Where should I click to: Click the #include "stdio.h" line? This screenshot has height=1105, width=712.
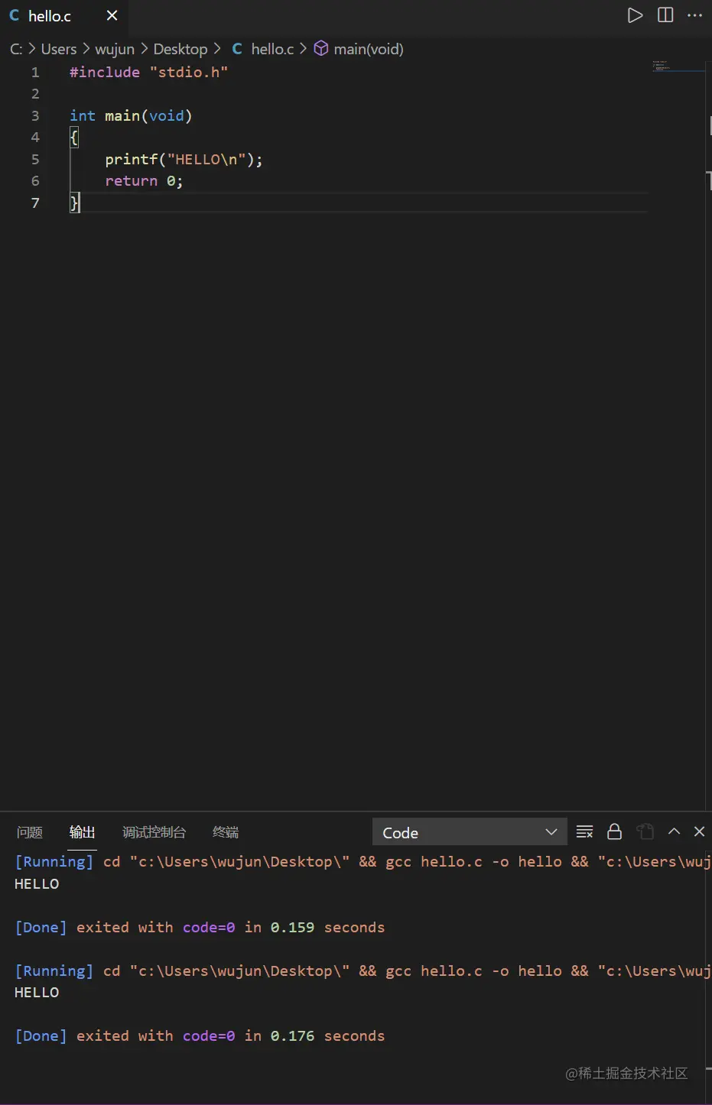(x=148, y=73)
